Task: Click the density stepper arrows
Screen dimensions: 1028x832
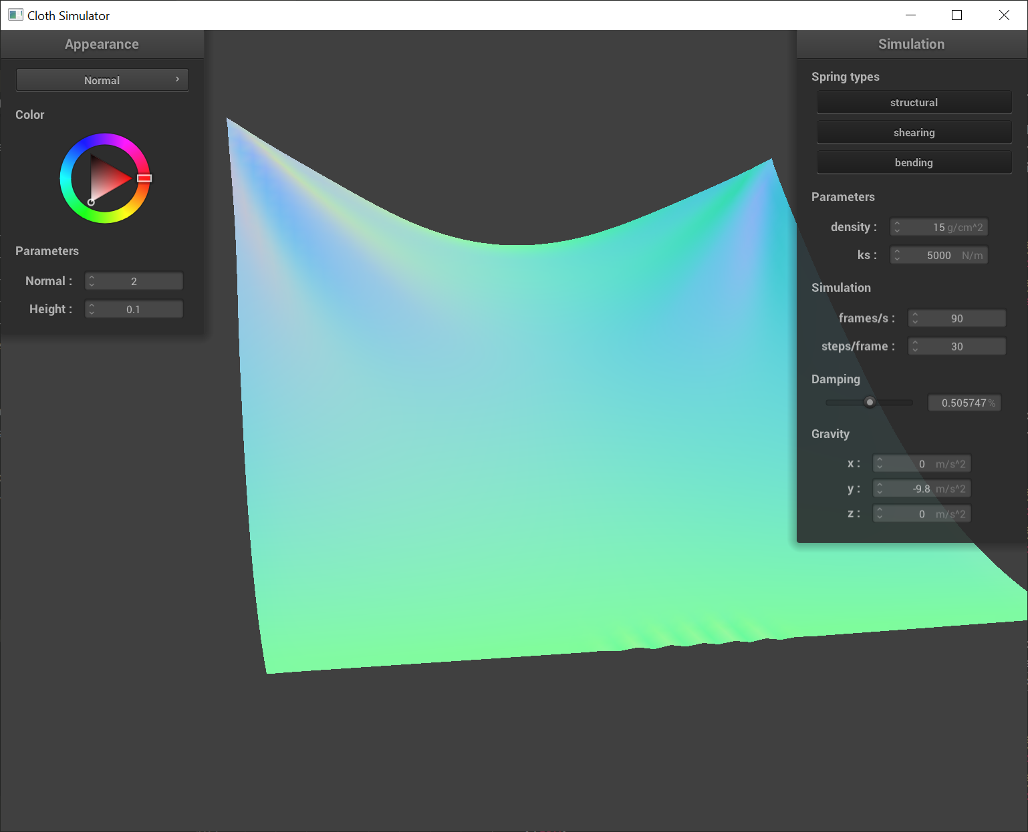Action: point(897,227)
